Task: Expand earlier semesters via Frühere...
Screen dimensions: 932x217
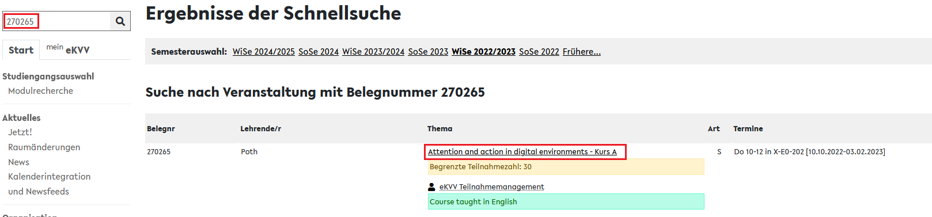Action: pyautogui.click(x=582, y=52)
